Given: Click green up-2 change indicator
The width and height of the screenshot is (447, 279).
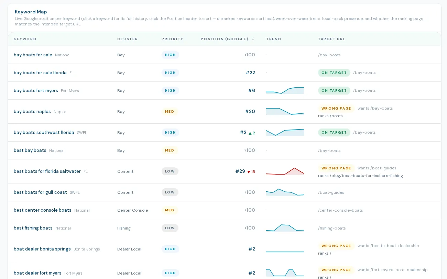Looking at the screenshot, I should (x=252, y=133).
